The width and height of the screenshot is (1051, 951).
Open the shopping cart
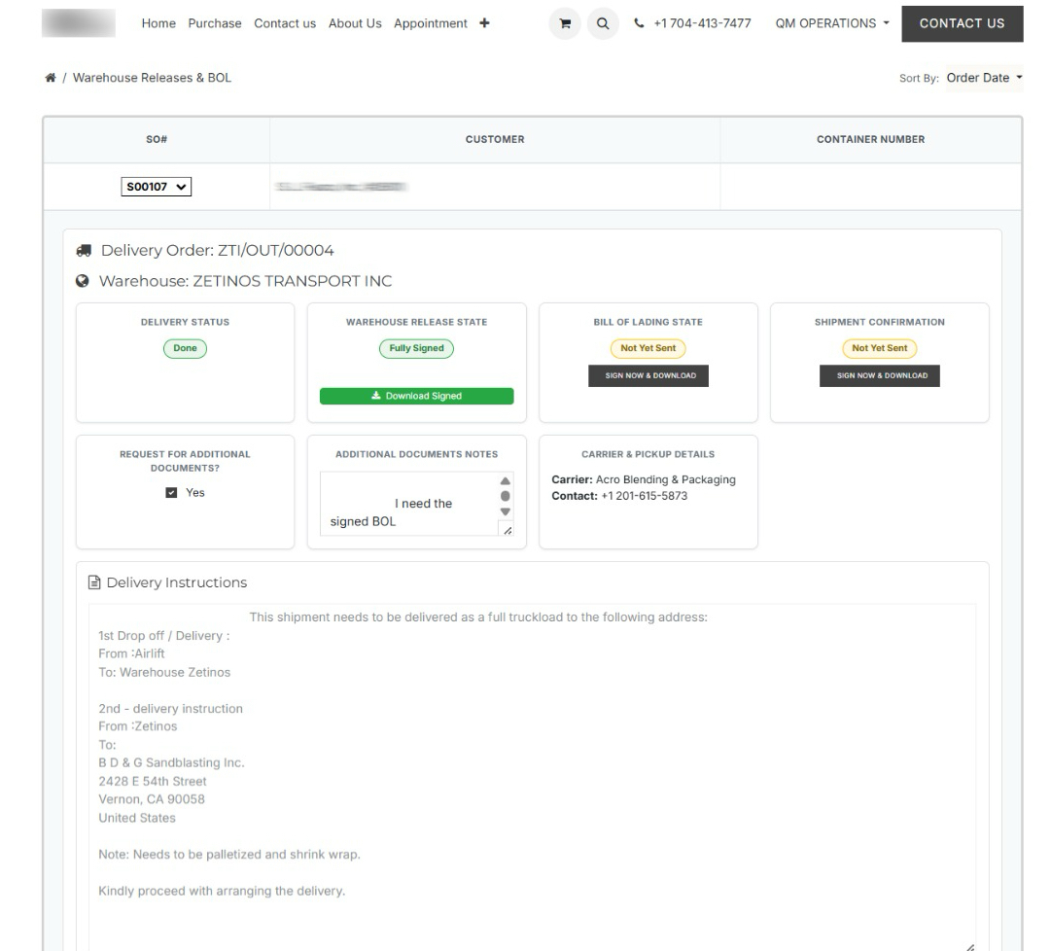(x=564, y=23)
